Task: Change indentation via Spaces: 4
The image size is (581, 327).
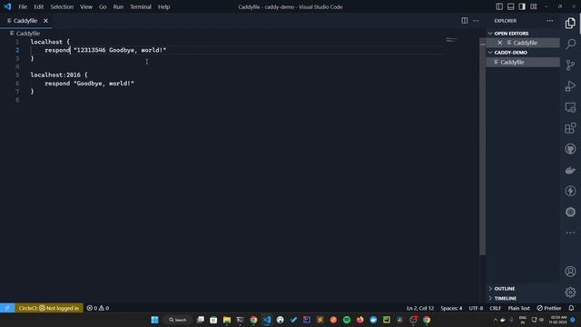Action: click(451, 308)
